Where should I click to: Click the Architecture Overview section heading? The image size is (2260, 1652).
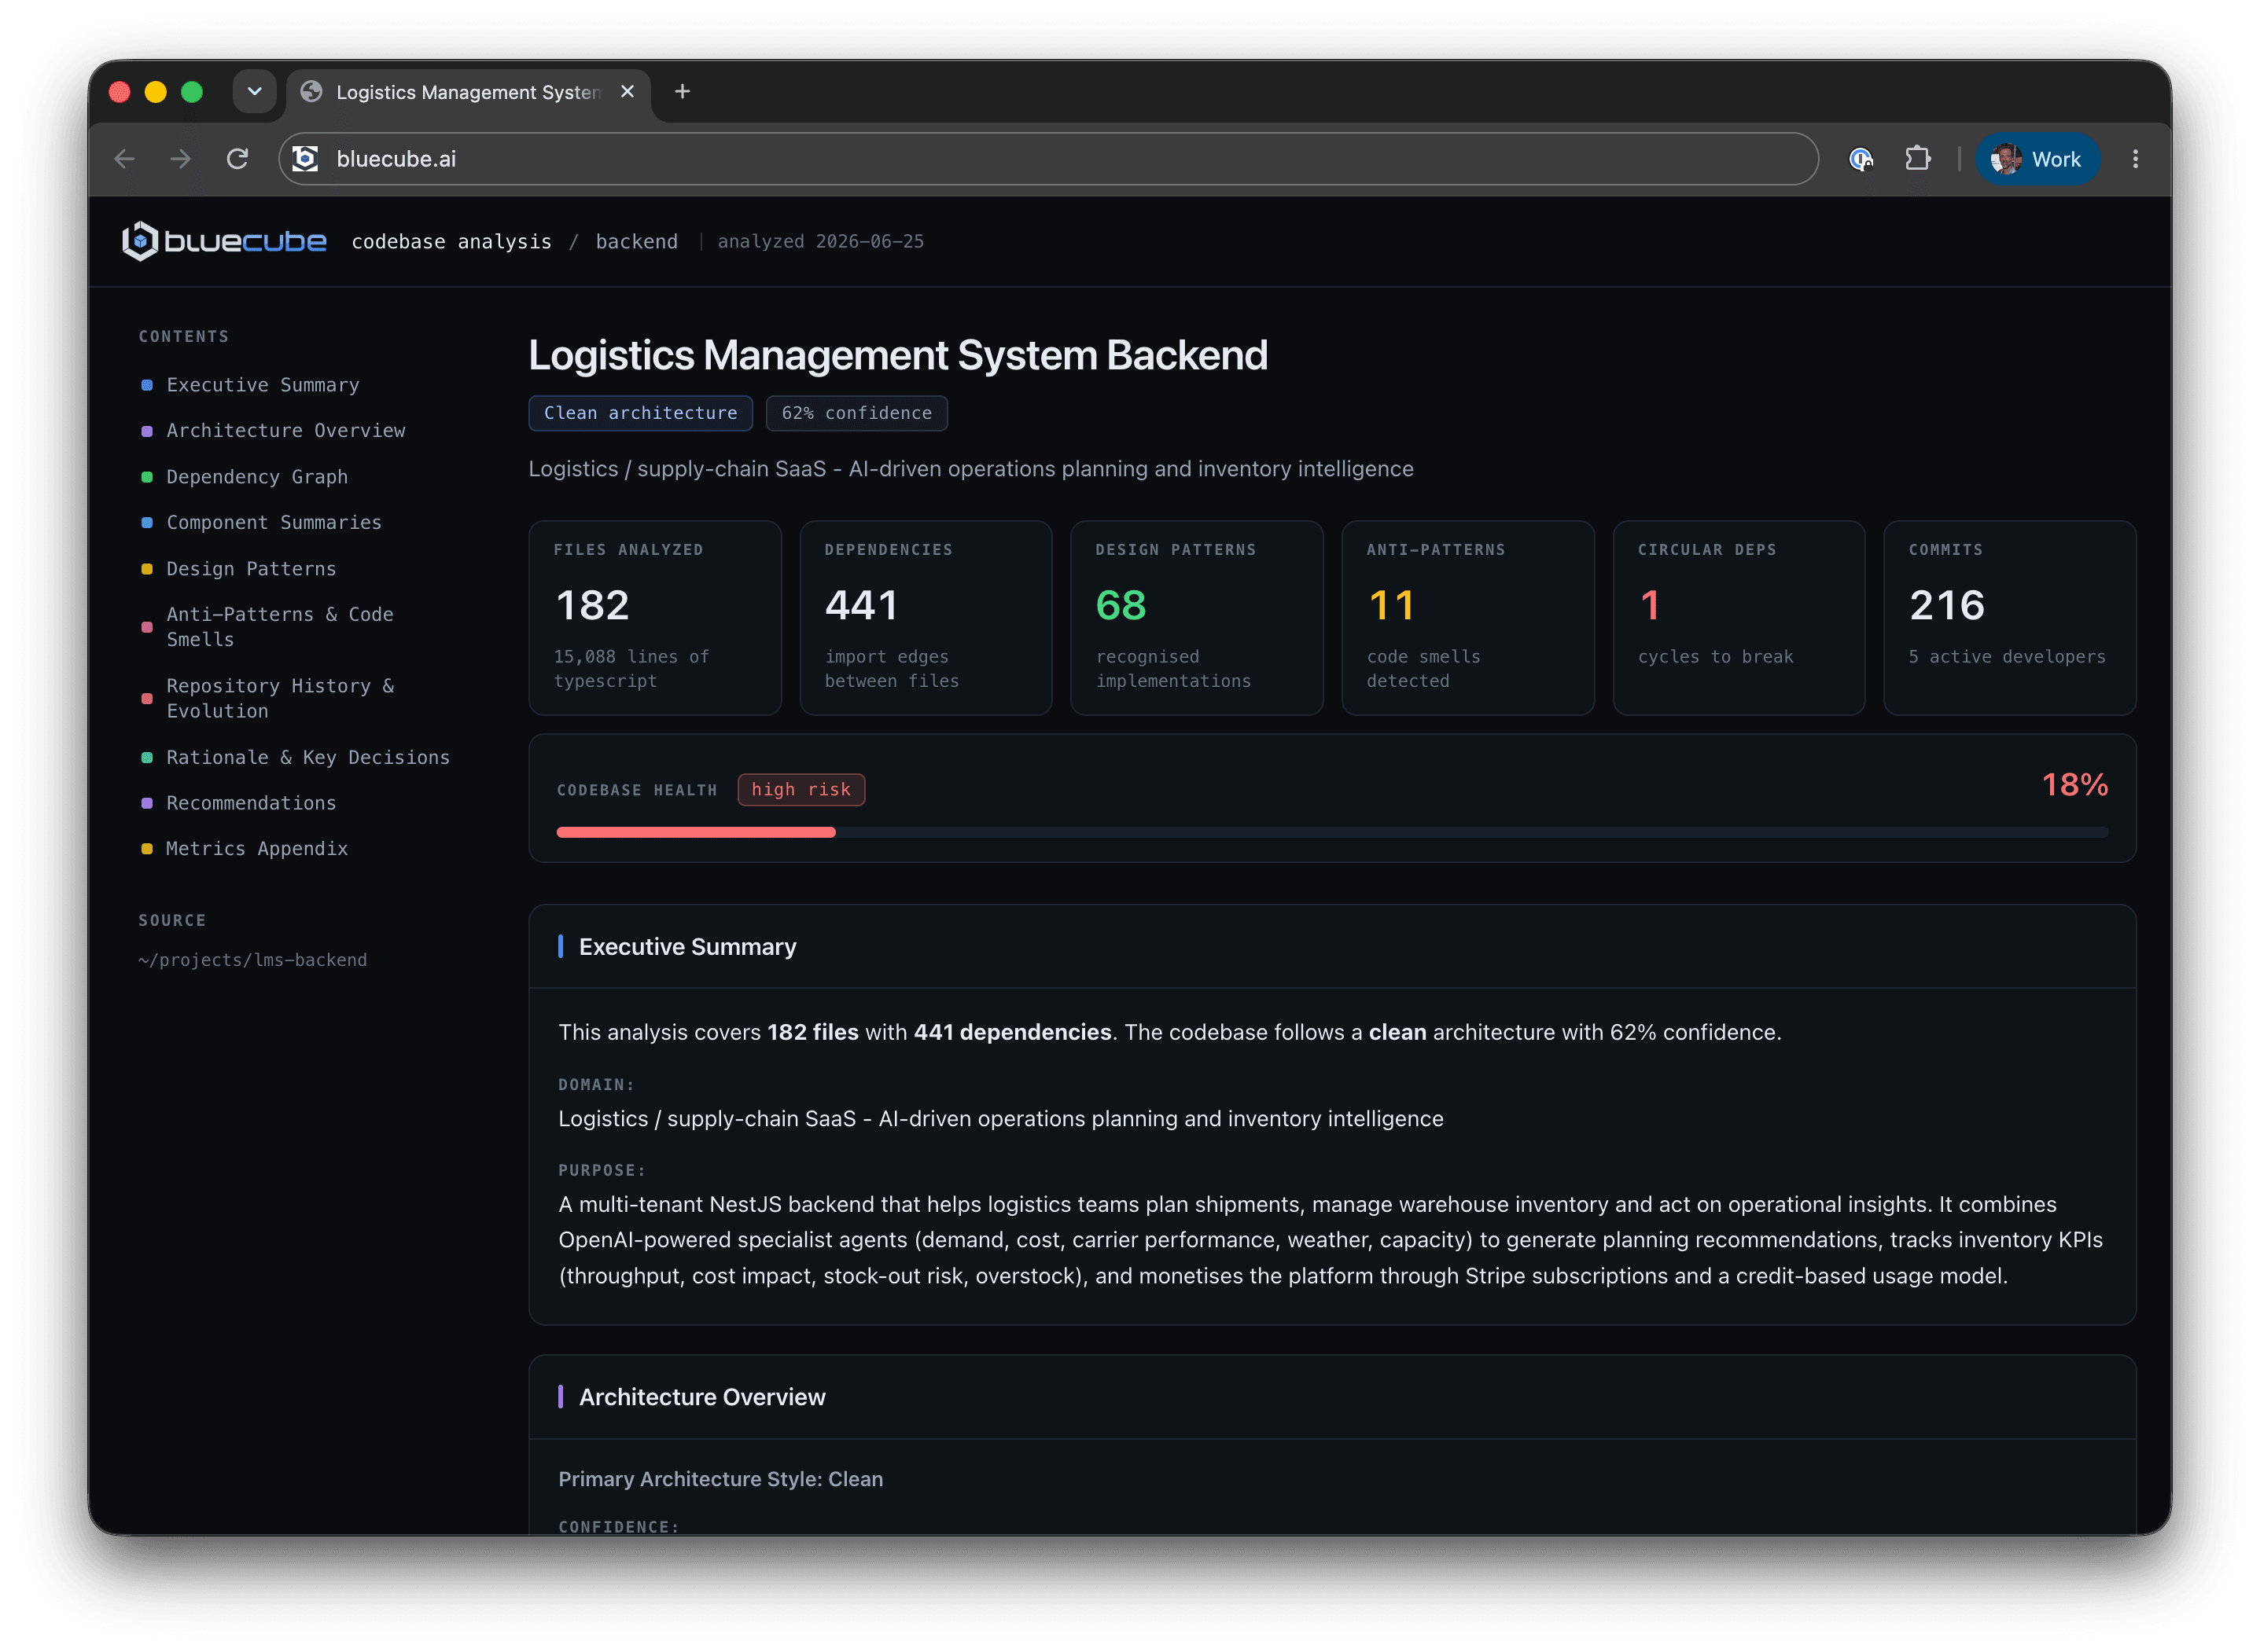point(702,1398)
